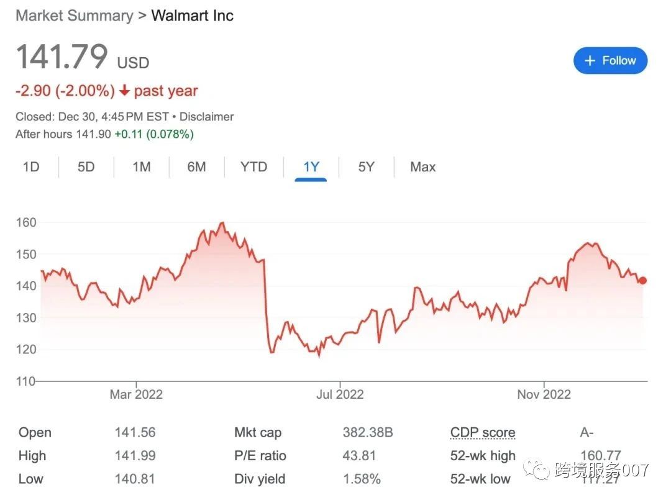This screenshot has height=500, width=671.
Task: Click the plus icon in Follow button
Action: click(x=591, y=61)
